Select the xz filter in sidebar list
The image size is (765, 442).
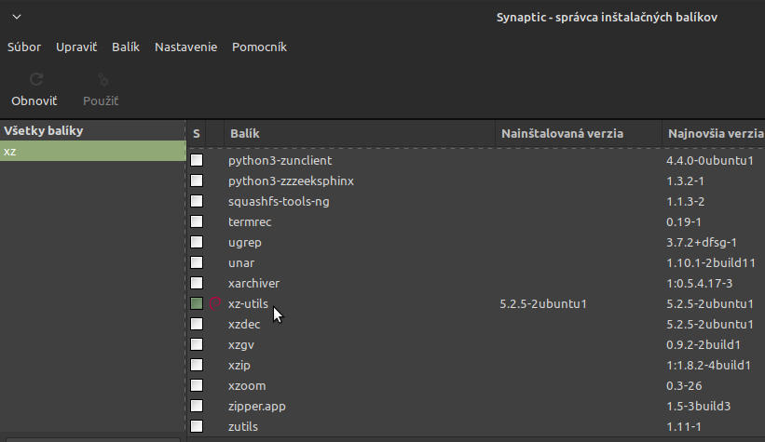pos(93,151)
